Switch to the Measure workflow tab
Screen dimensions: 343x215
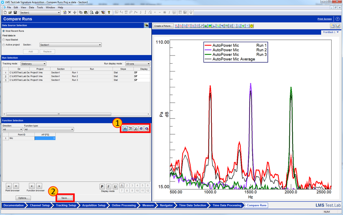pos(148,205)
